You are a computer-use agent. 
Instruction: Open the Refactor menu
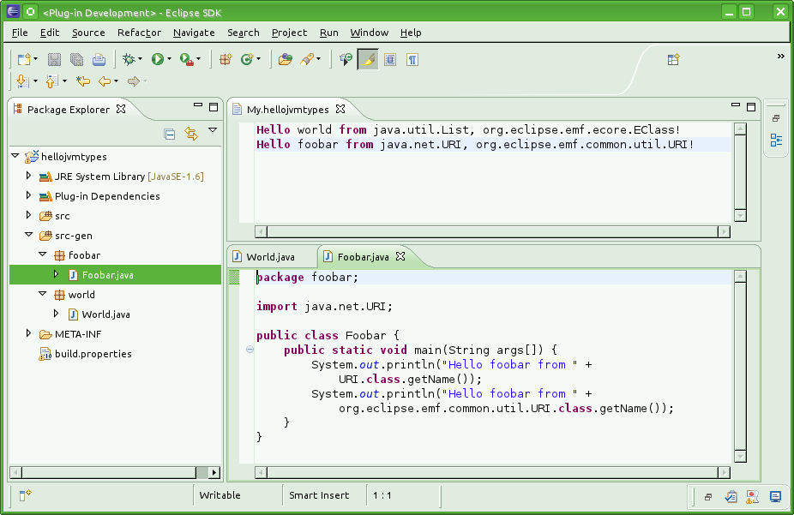point(139,33)
